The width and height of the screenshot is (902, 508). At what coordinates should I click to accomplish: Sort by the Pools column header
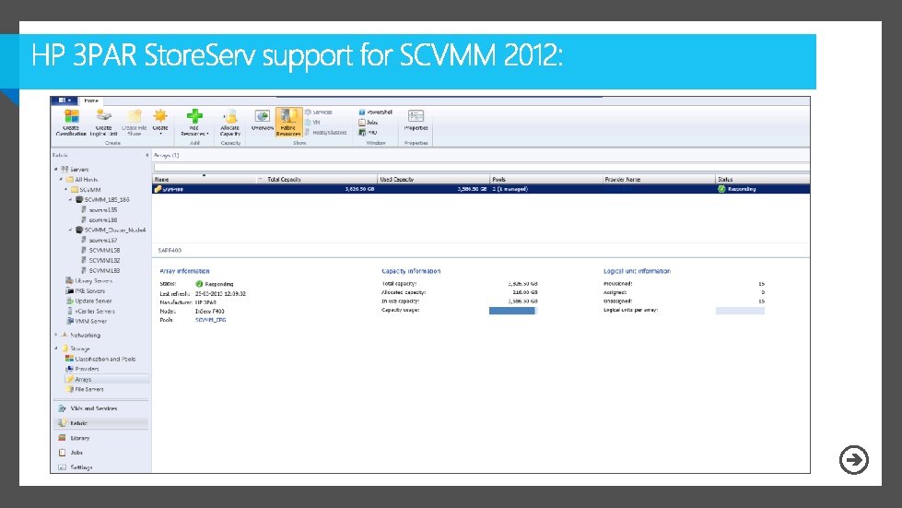point(546,180)
